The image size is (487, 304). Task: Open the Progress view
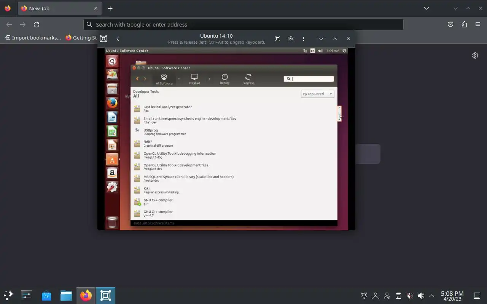tap(248, 79)
